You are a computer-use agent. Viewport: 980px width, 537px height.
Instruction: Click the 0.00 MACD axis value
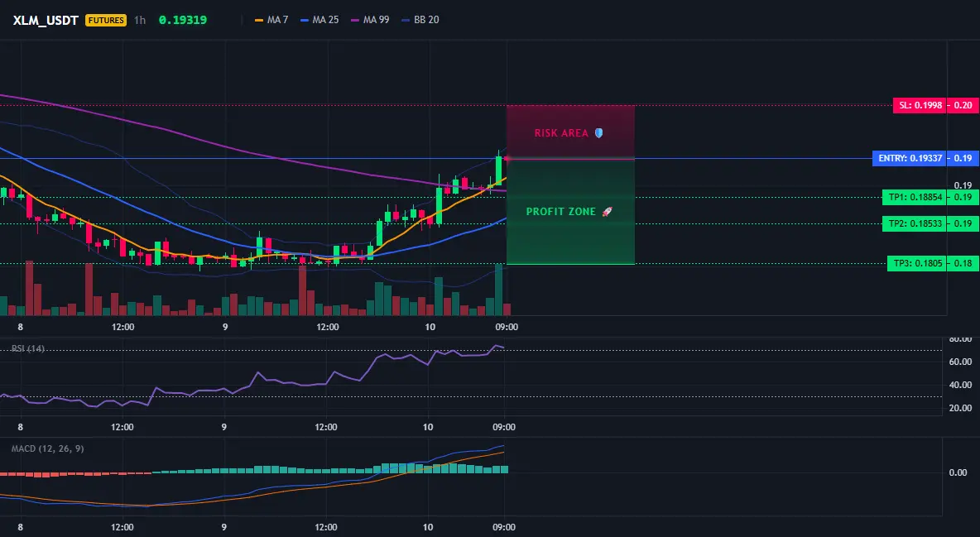point(958,472)
